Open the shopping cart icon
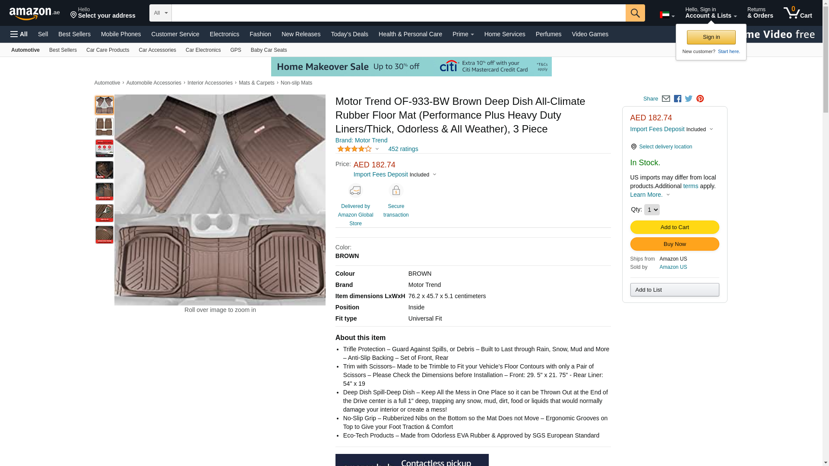The height and width of the screenshot is (466, 829). [797, 13]
